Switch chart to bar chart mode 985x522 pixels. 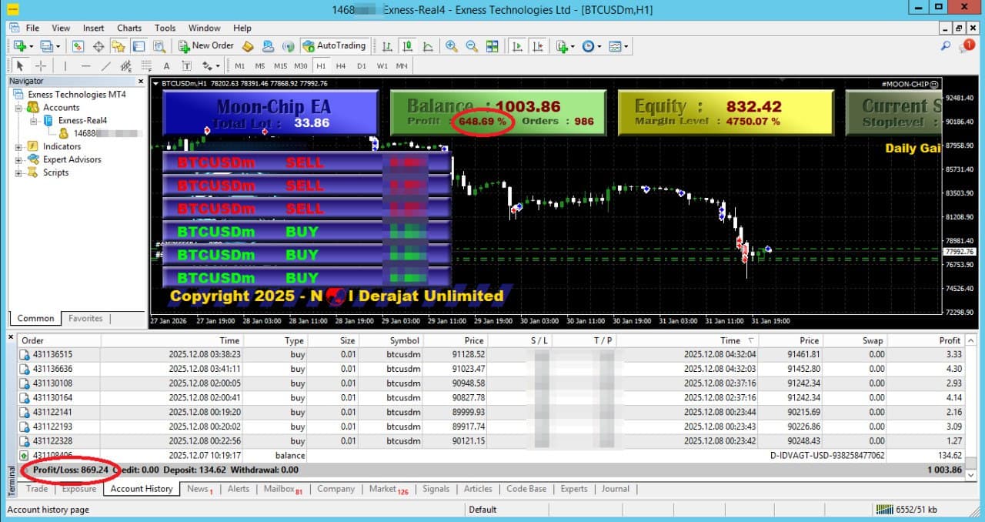coord(386,46)
